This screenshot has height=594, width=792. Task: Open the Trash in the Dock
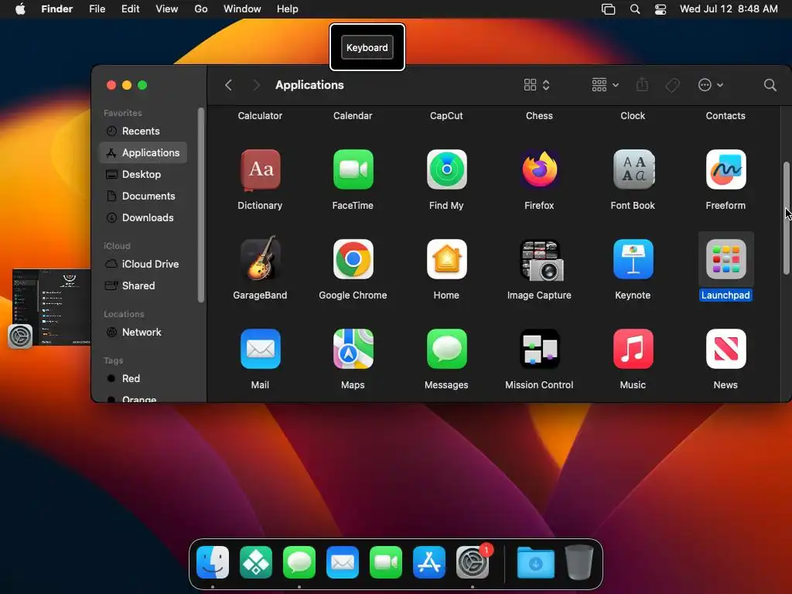click(579, 562)
